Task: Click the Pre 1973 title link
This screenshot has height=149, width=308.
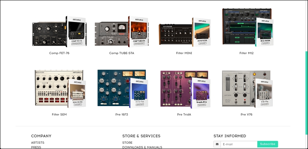Action: click(x=122, y=114)
